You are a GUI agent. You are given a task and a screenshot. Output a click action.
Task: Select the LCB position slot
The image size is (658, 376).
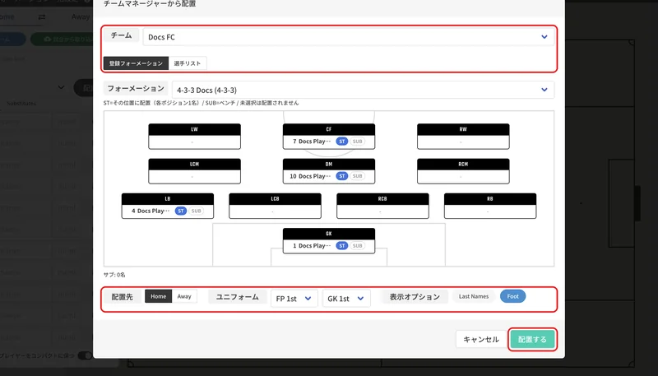click(276, 206)
